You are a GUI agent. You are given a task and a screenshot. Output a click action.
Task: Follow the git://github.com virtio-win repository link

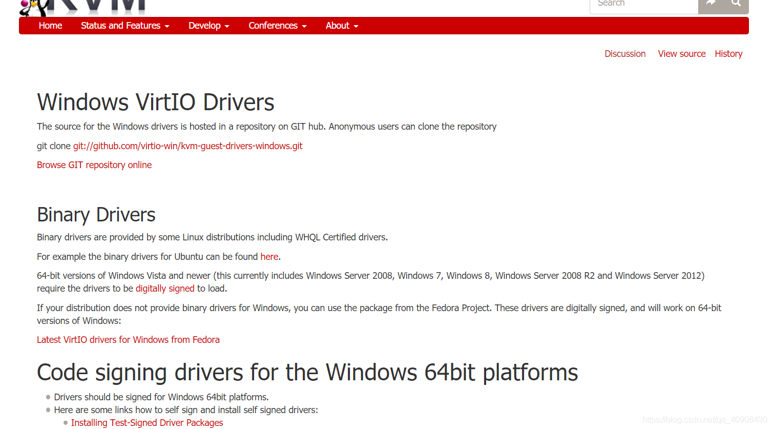(x=187, y=146)
